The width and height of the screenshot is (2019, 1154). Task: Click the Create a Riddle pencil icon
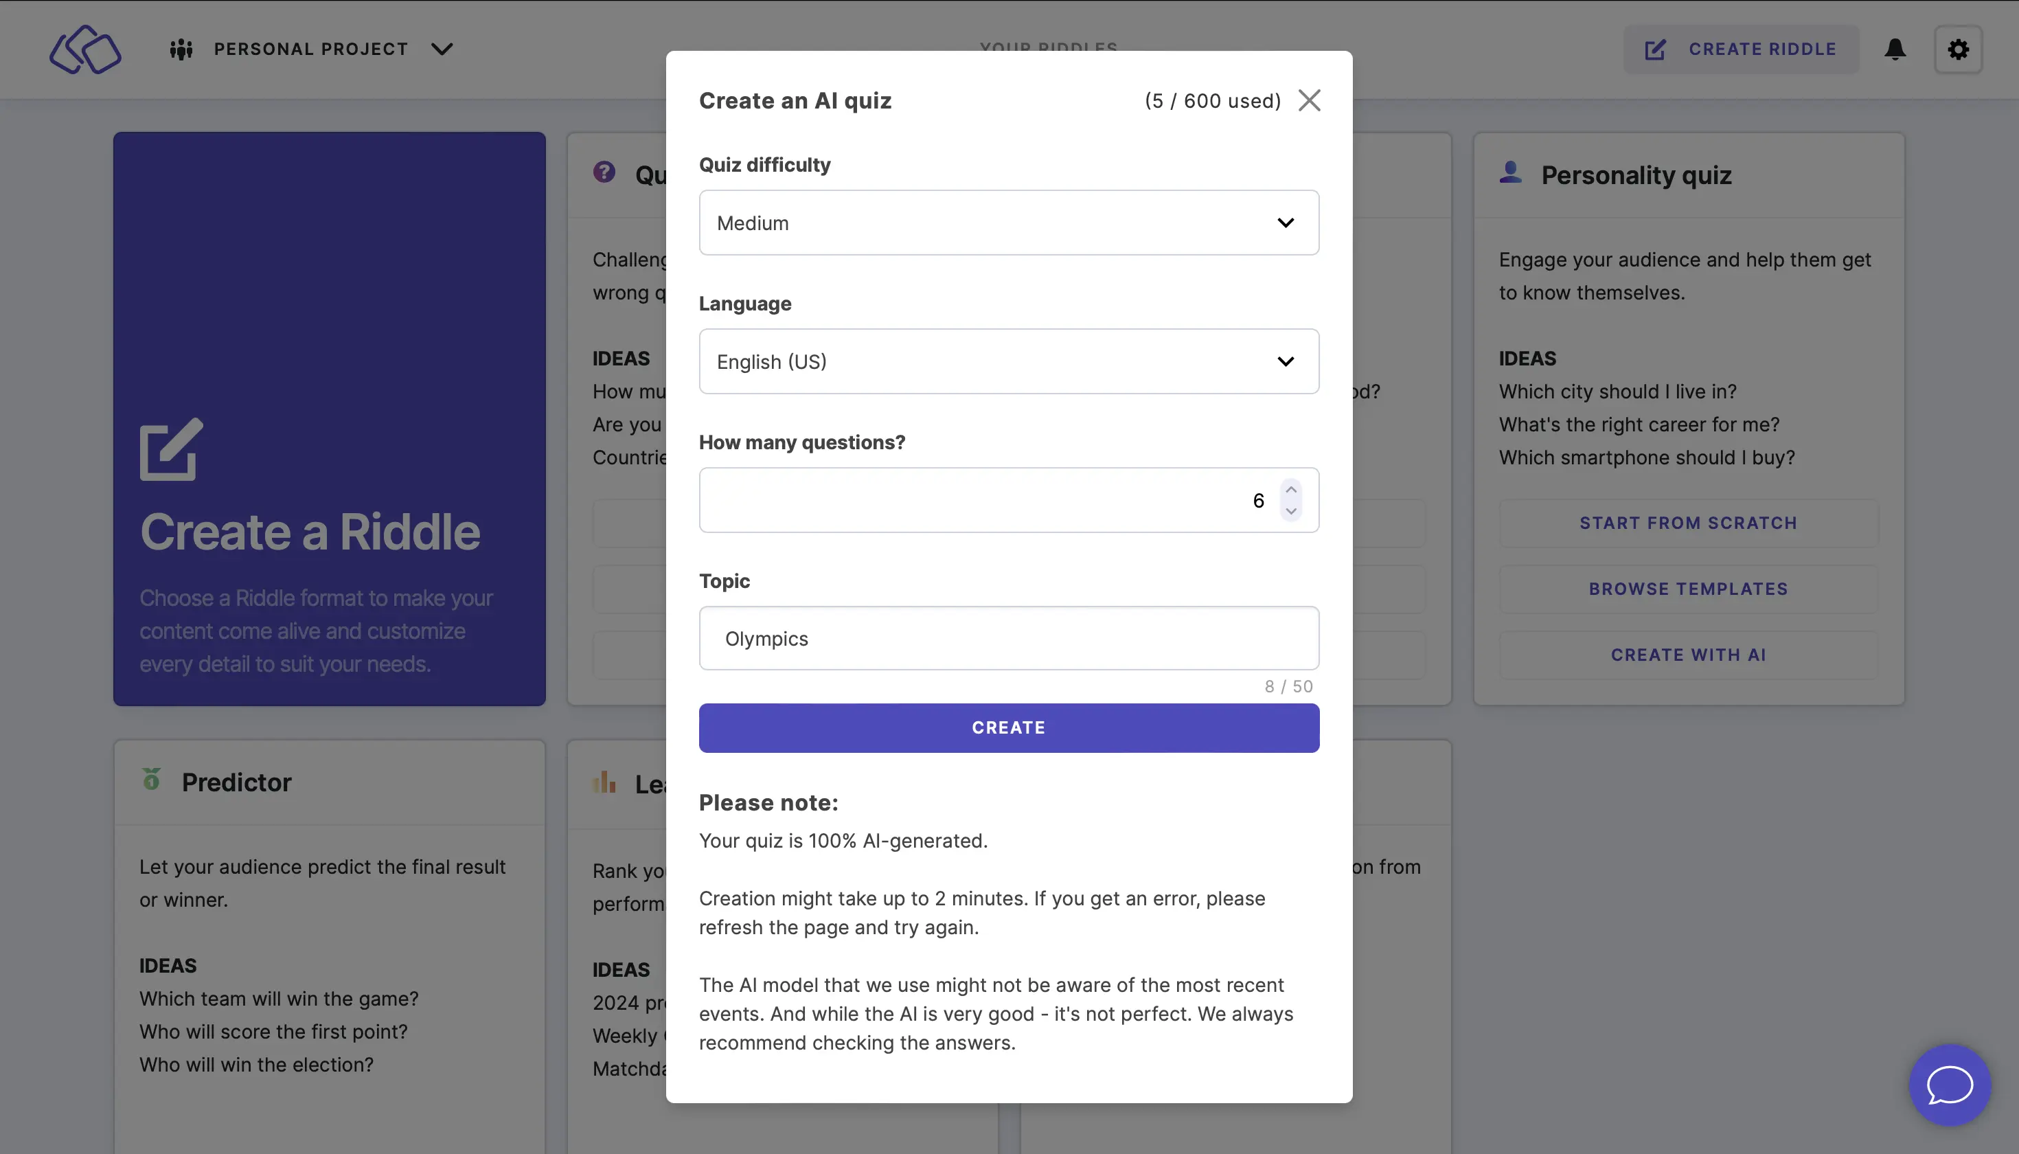click(x=171, y=449)
